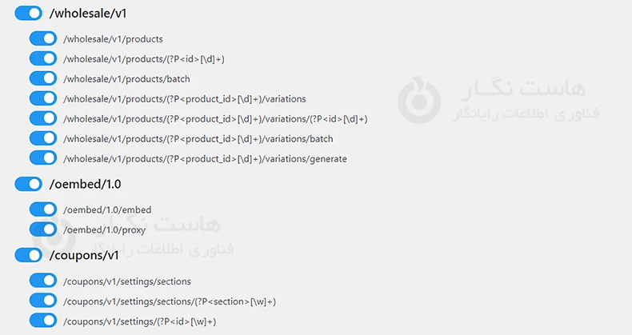This screenshot has height=335, width=632.
Task: Toggle the /oembed/1.0/proxy endpoint switch
Action: 42,229
